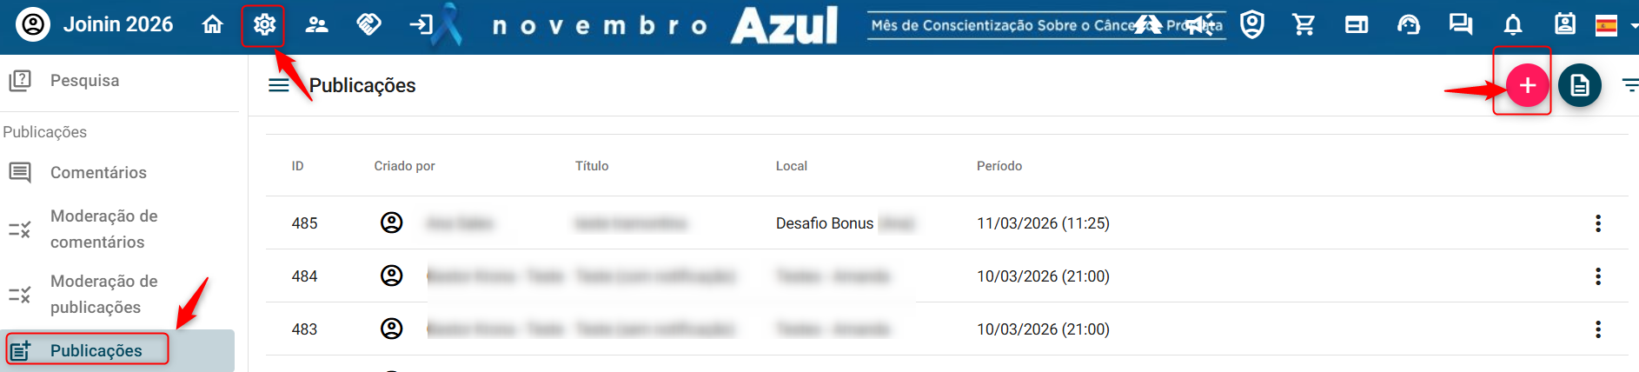Open the Spanish flag language dropdown

(1614, 25)
